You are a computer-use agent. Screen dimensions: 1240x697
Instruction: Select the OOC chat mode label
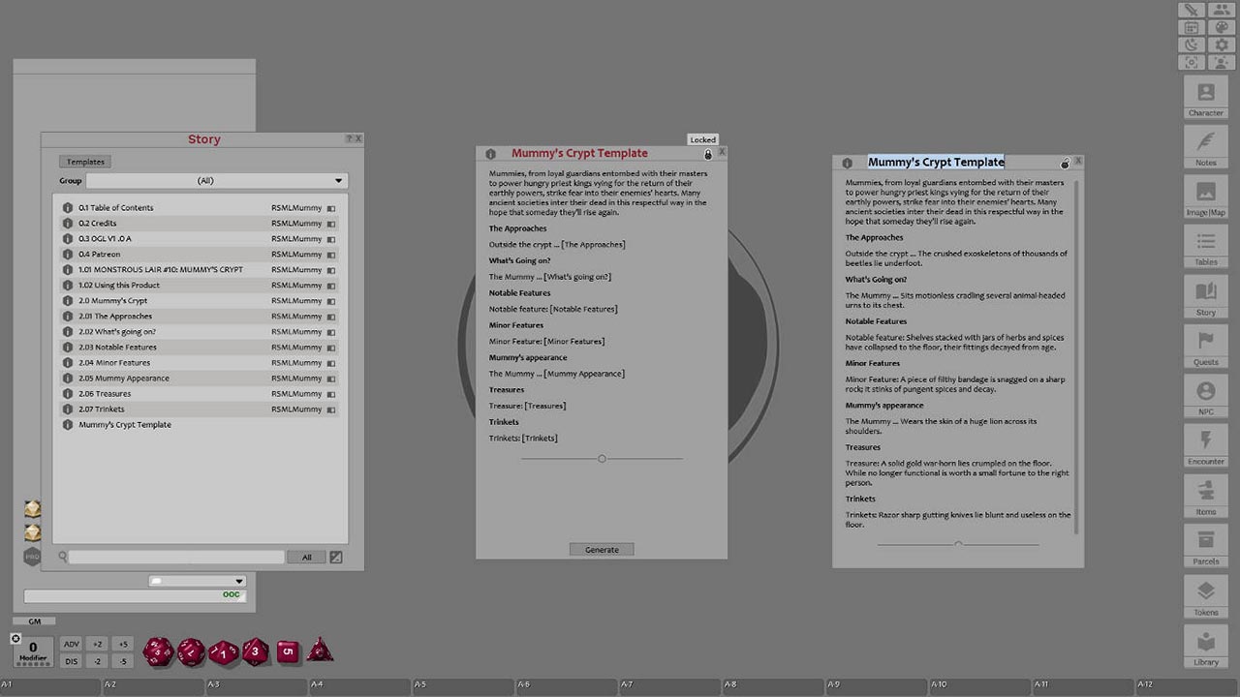[232, 593]
